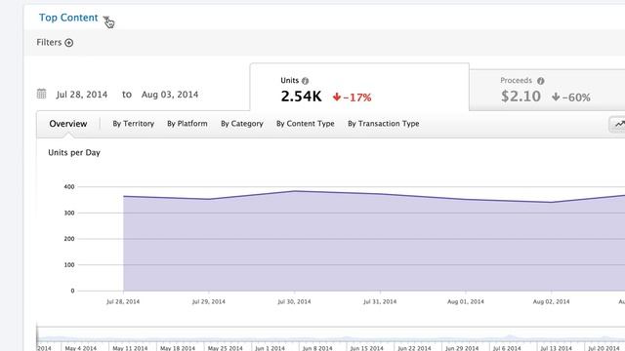Show info for Proceeds metric

(x=540, y=81)
